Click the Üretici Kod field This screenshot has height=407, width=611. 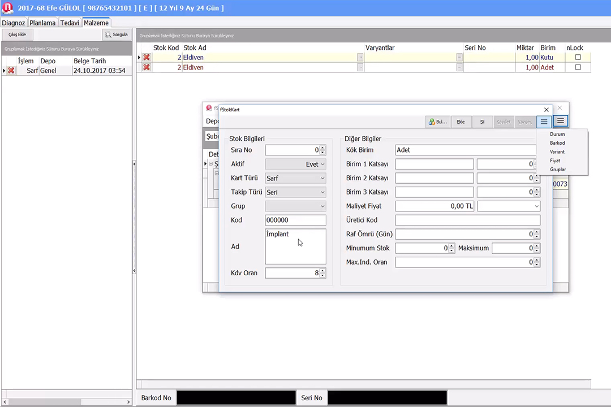pyautogui.click(x=468, y=220)
